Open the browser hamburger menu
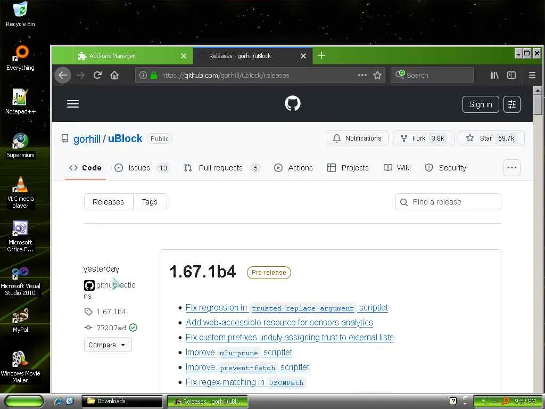 (532, 75)
